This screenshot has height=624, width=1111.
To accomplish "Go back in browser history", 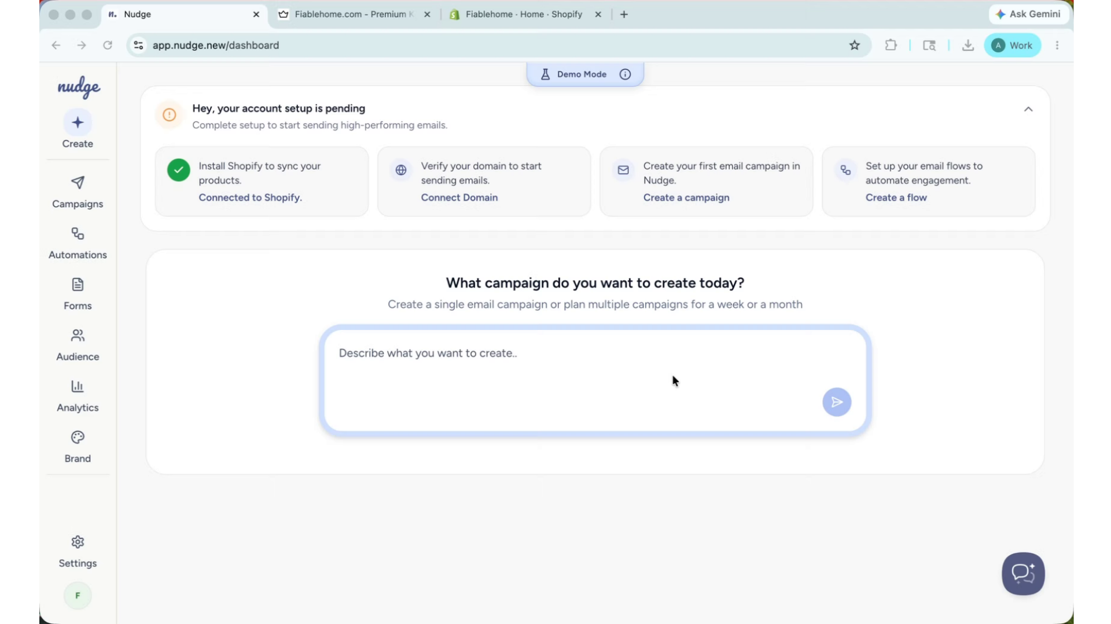I will (x=56, y=45).
